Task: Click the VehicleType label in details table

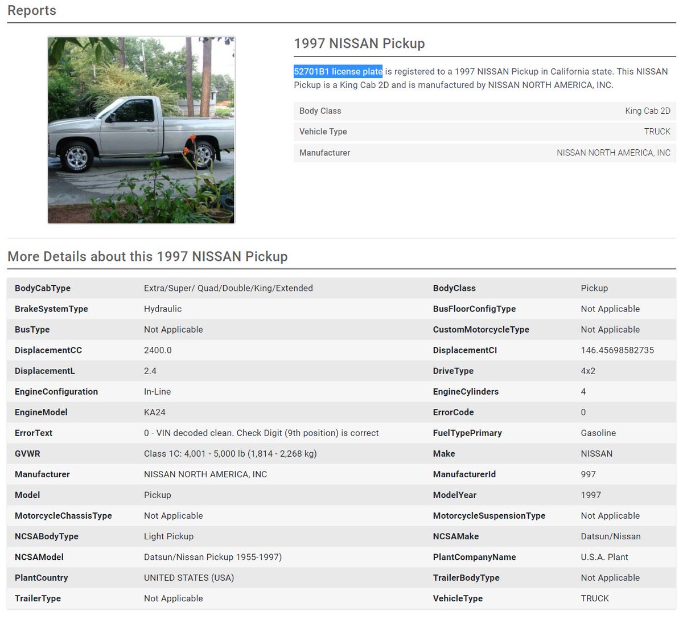Action: click(x=458, y=598)
